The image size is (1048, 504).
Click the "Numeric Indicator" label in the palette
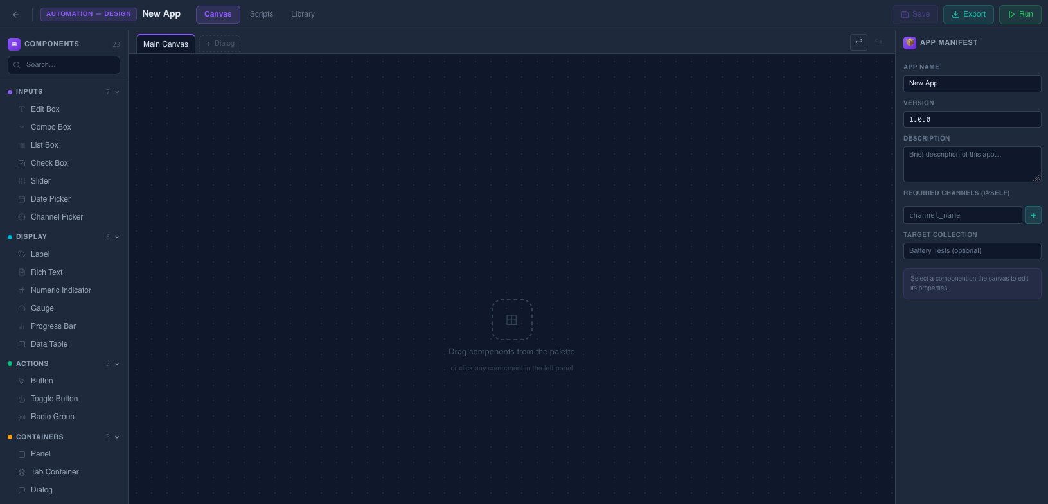(x=61, y=290)
